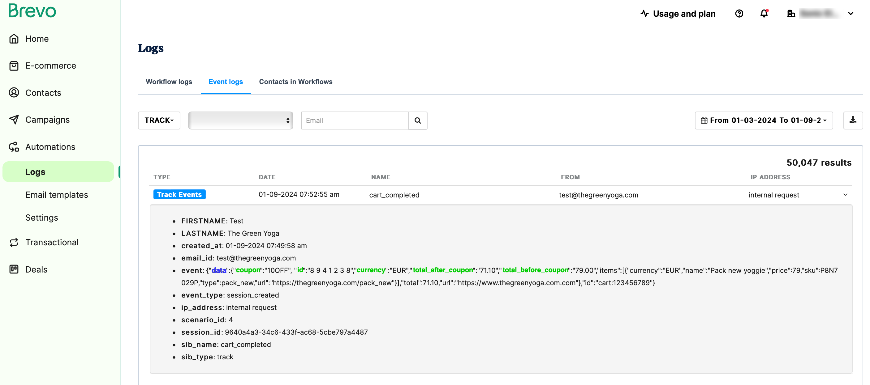Click the Brevo logo
The width and height of the screenshot is (870, 385).
coord(32,11)
